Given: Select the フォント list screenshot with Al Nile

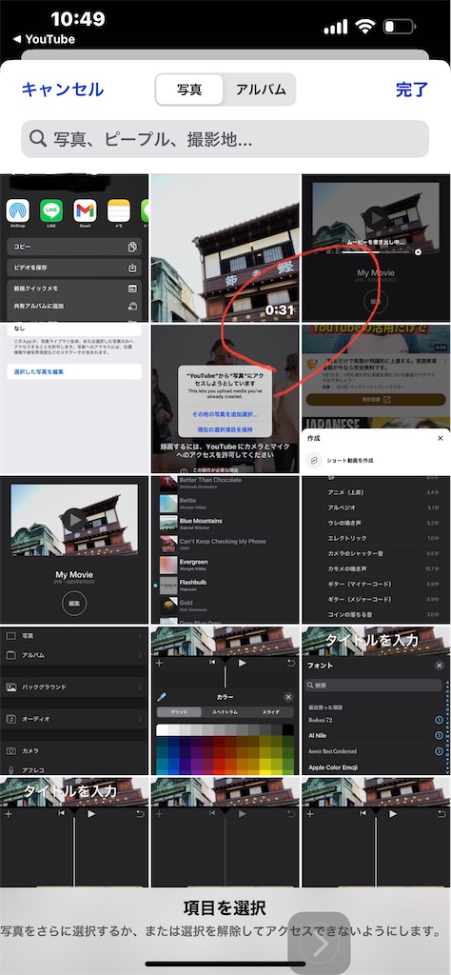Looking at the screenshot, I should click(377, 700).
